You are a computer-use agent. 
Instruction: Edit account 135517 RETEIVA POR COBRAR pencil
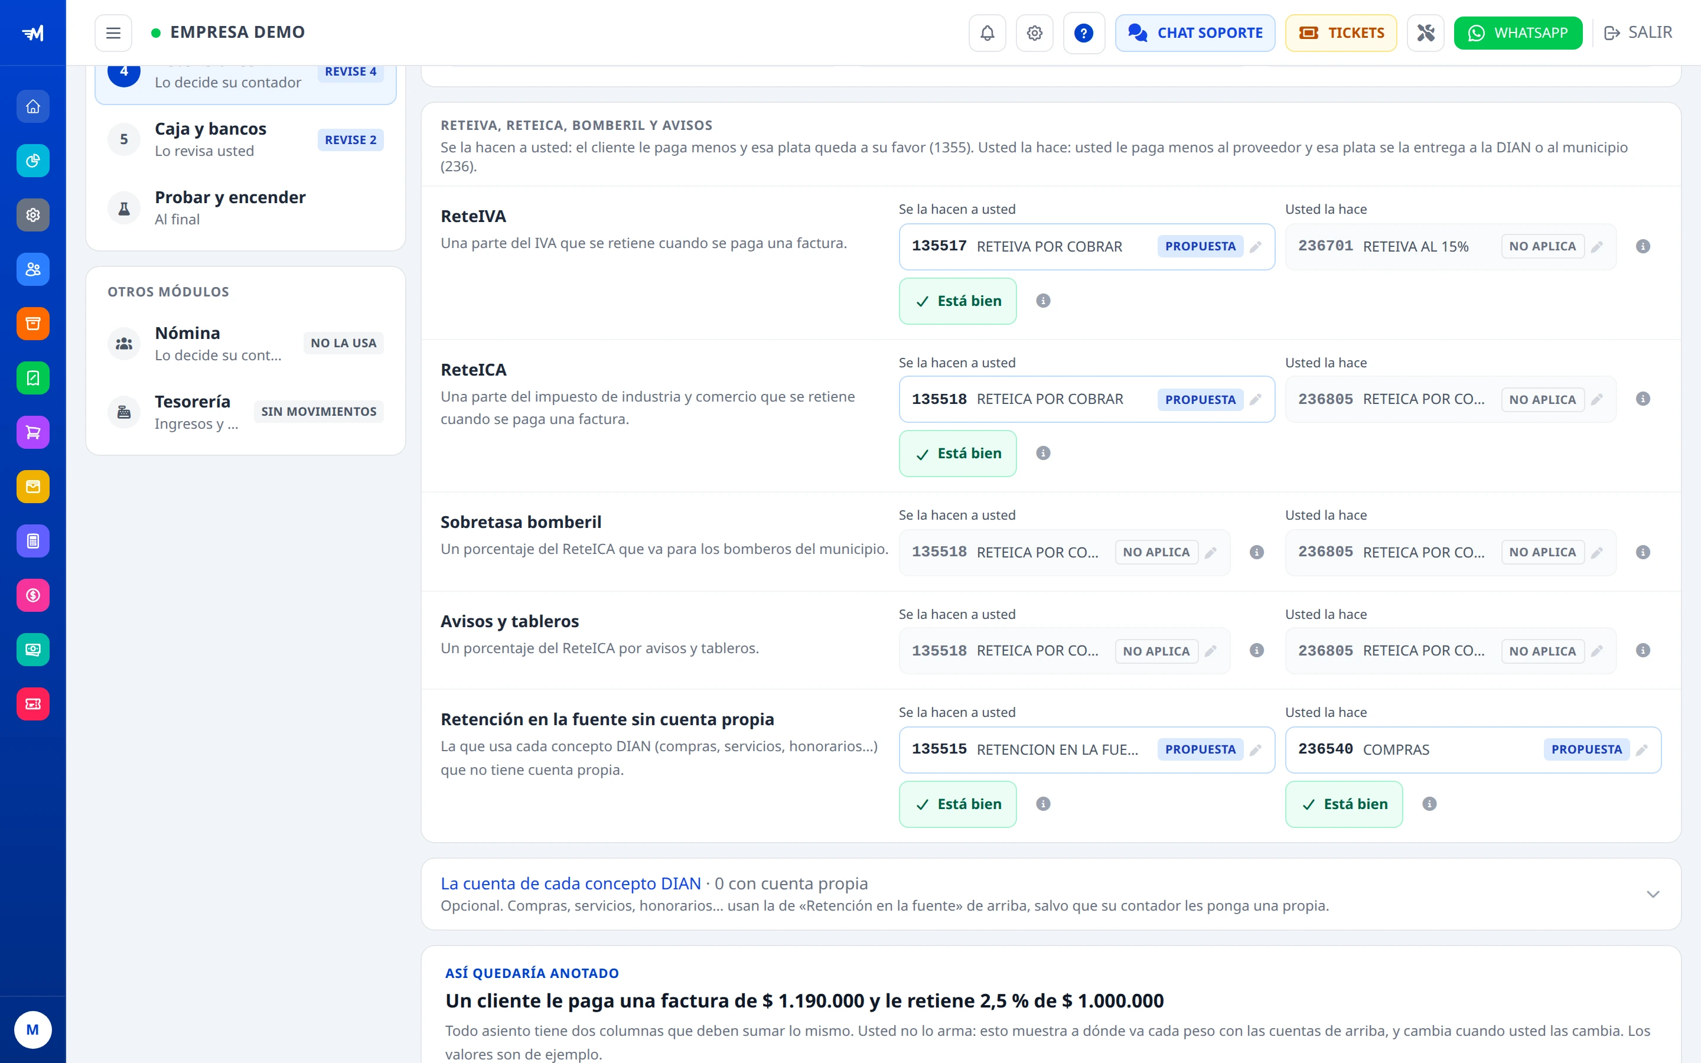(1255, 247)
